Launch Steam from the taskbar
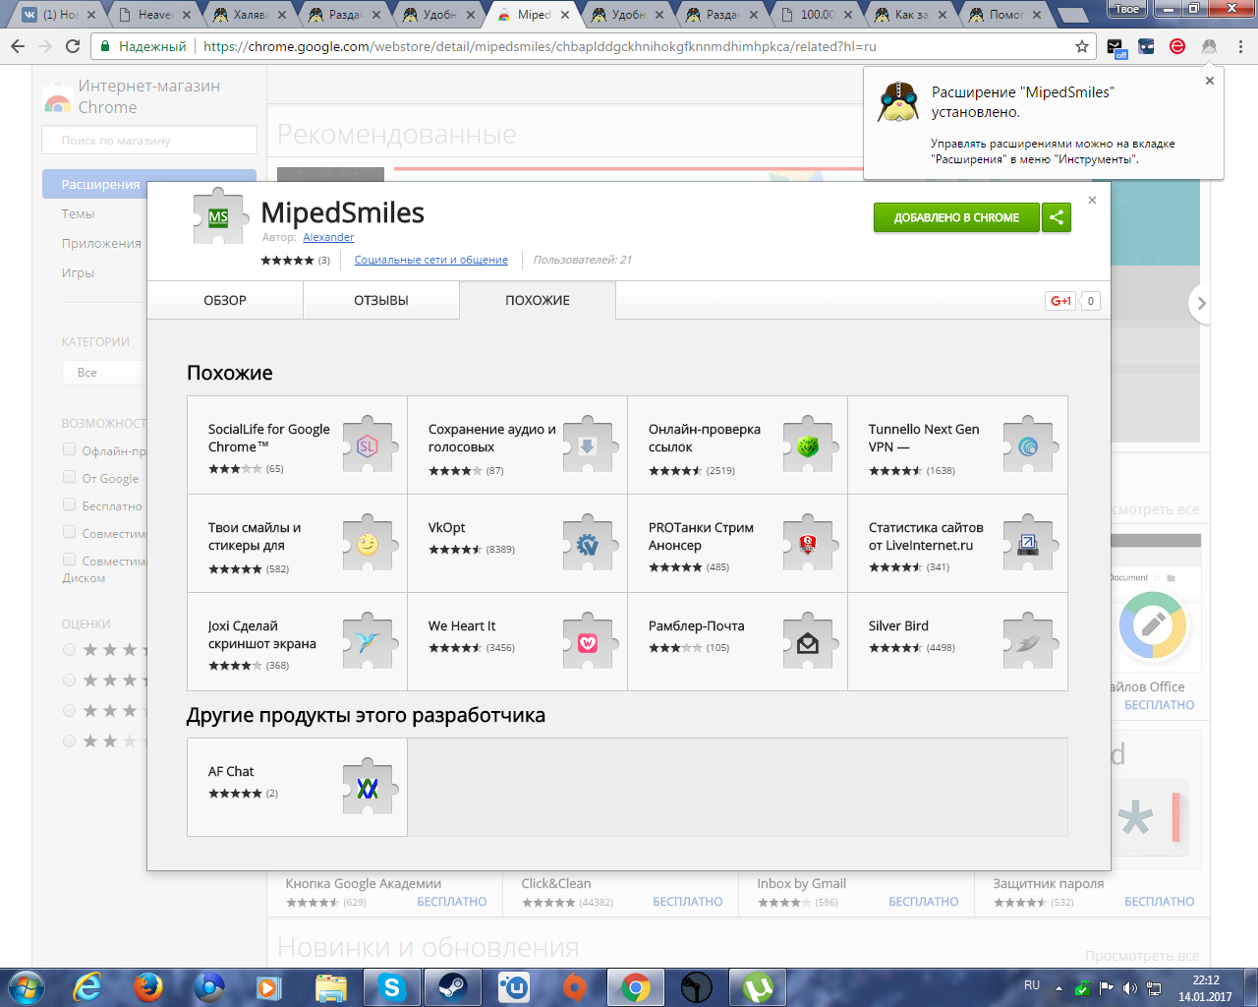This screenshot has height=1007, width=1258. 453,986
